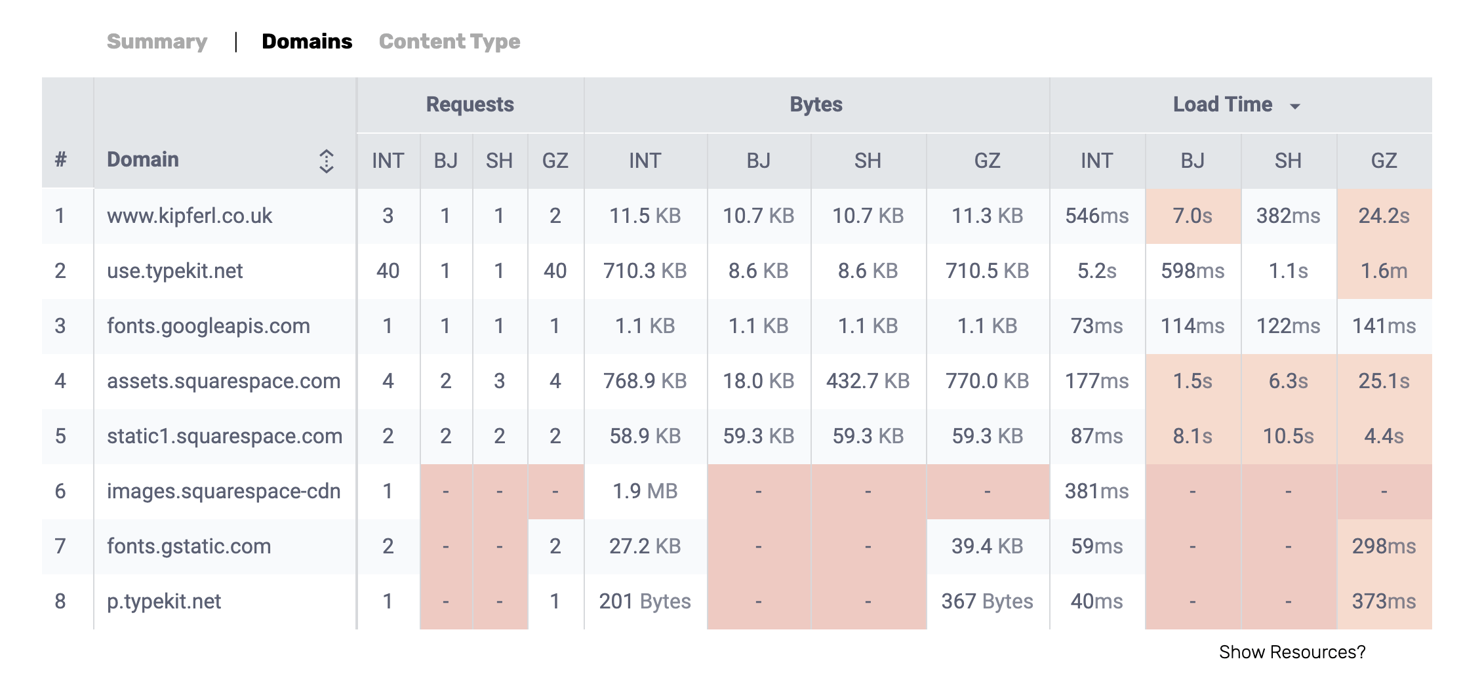Click the 1.6m load time cell
This screenshot has height=695, width=1482.
(x=1384, y=271)
